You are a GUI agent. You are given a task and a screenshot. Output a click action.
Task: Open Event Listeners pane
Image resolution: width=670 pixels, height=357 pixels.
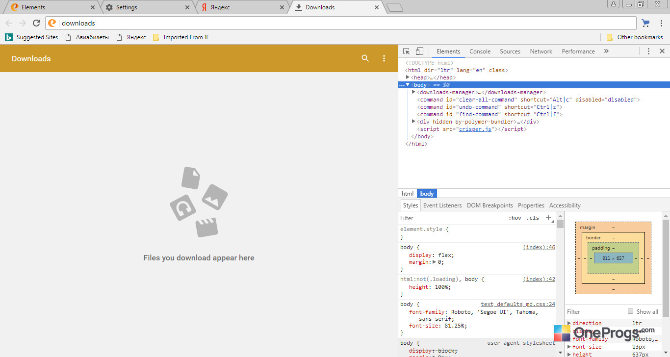point(442,205)
